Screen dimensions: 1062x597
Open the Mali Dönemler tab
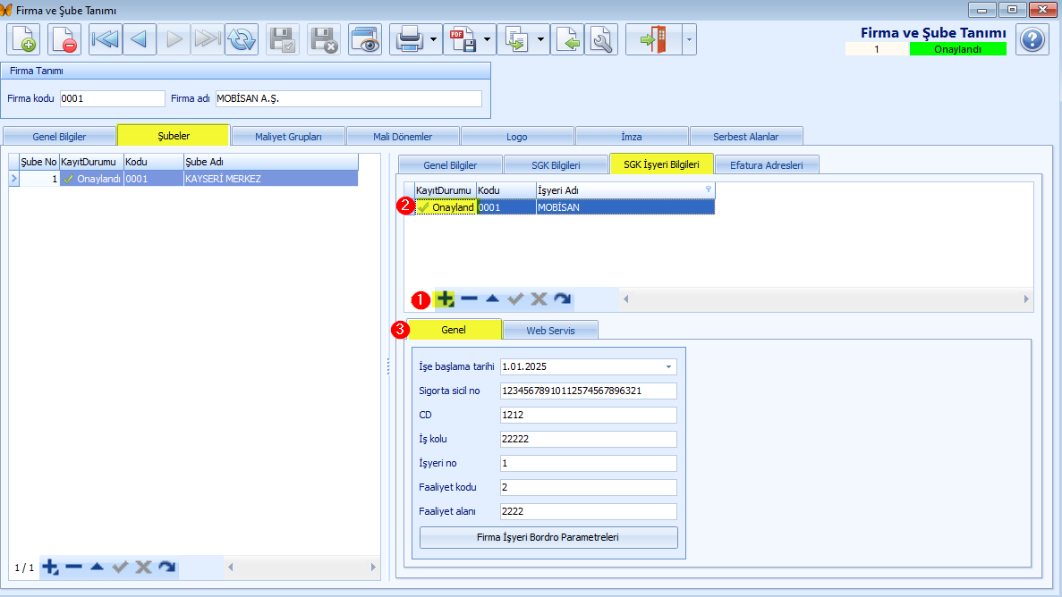(x=403, y=136)
